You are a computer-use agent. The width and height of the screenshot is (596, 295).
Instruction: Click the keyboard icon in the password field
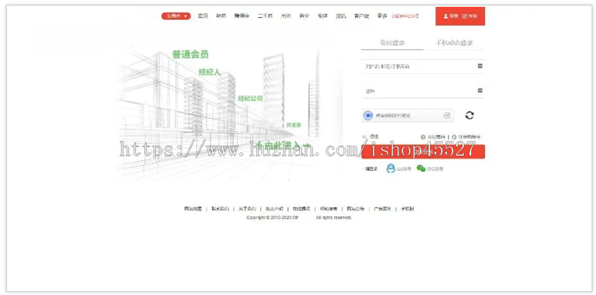pos(480,90)
